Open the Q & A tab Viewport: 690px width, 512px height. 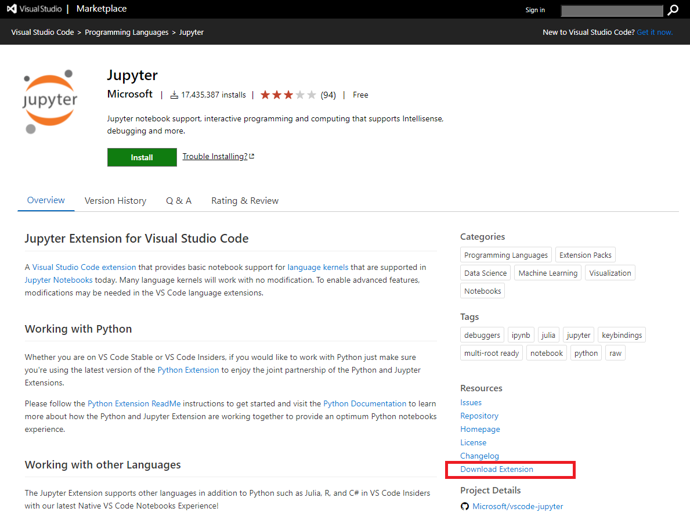[x=179, y=201]
